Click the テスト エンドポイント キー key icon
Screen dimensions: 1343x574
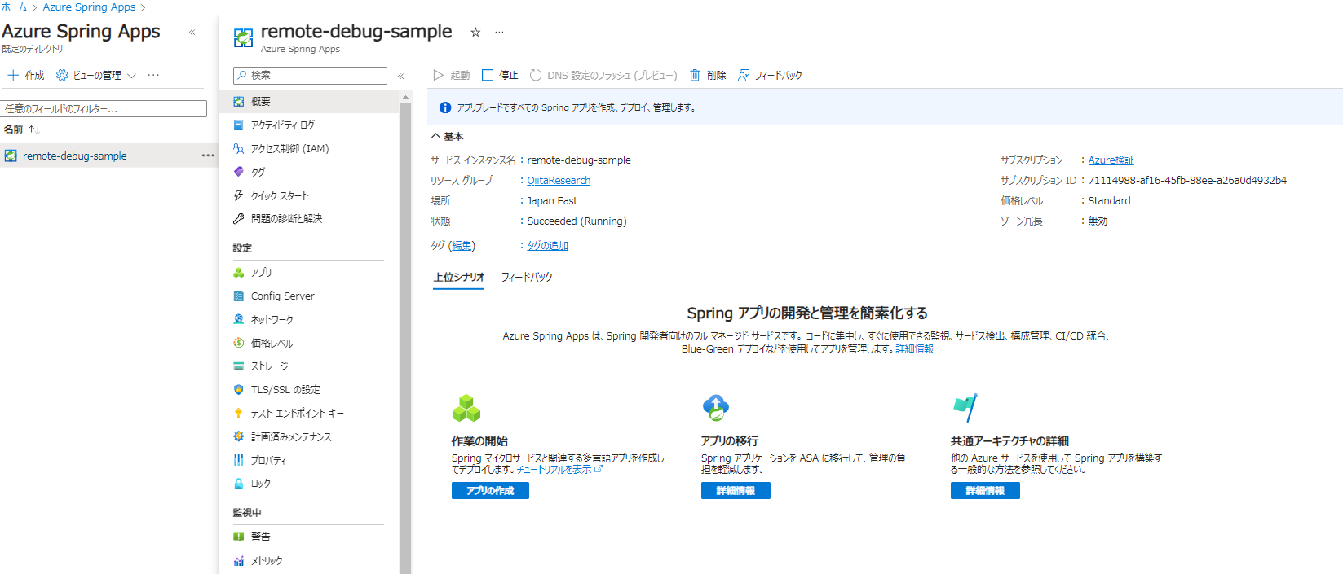point(239,414)
